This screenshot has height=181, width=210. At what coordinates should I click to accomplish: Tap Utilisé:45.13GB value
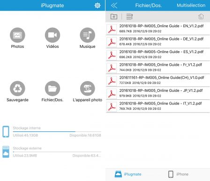coord(25,136)
